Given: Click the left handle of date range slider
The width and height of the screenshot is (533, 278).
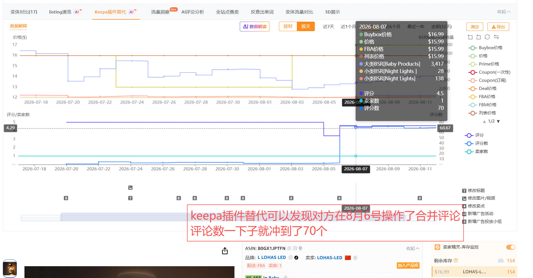Looking at the screenshot, I should point(61,218).
